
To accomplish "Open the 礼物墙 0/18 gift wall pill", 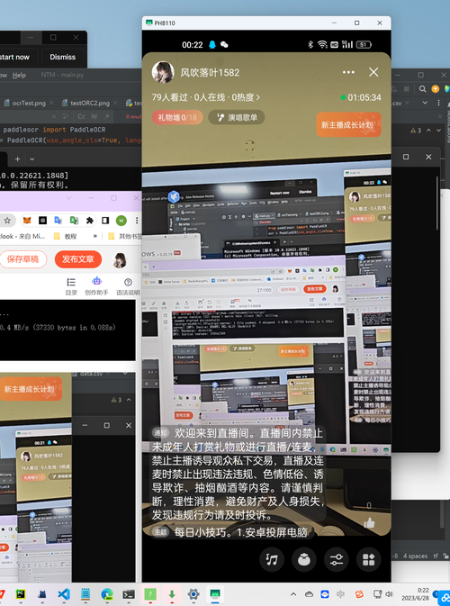I will coord(177,117).
